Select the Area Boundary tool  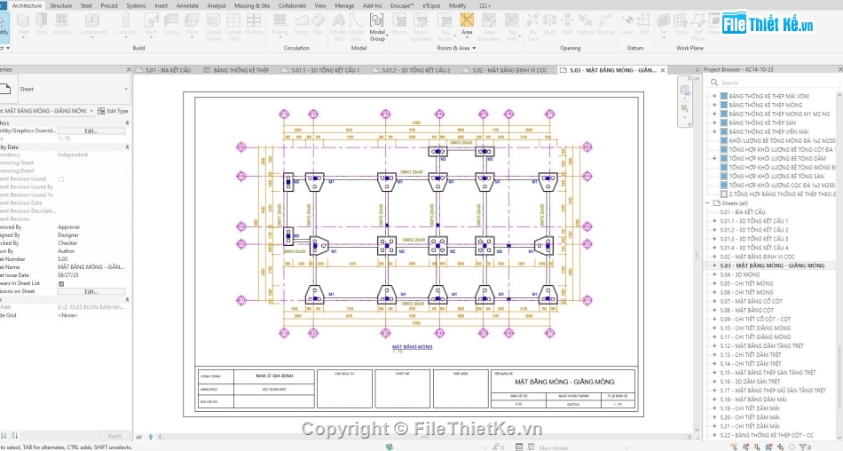(489, 28)
